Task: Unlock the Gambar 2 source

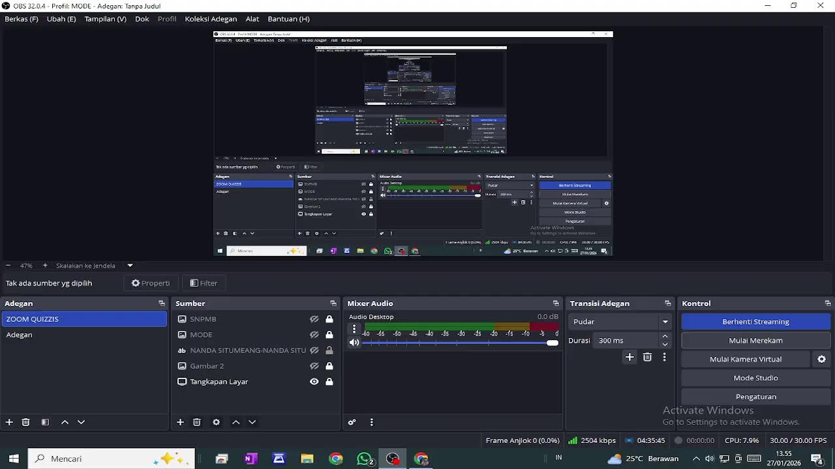Action: tap(329, 366)
